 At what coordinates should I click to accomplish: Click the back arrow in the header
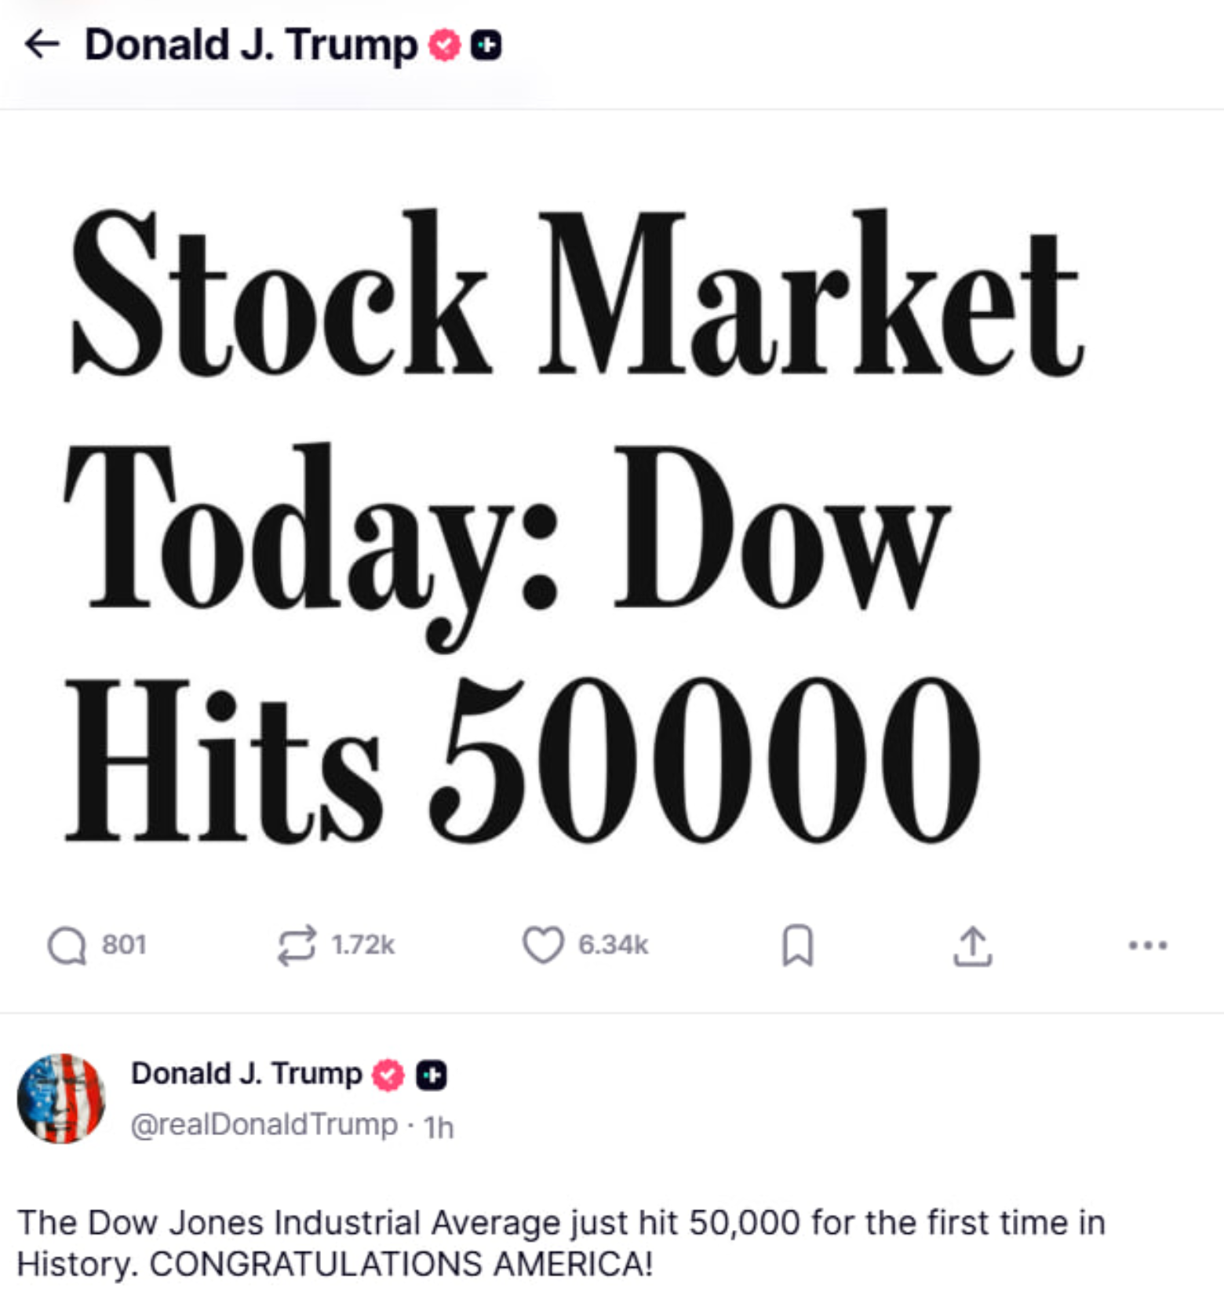click(42, 45)
